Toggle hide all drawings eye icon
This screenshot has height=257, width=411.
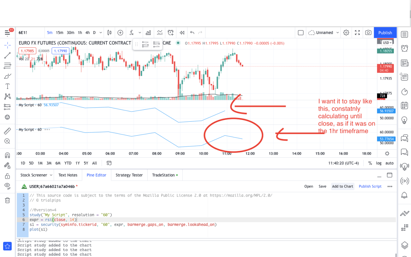[x=7, y=186]
